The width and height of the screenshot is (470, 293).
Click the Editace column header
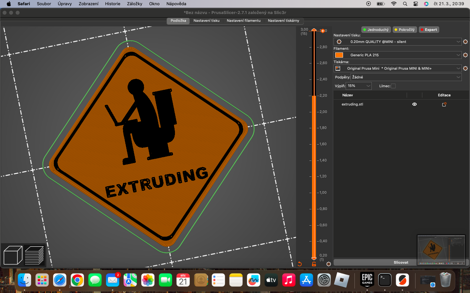point(444,95)
